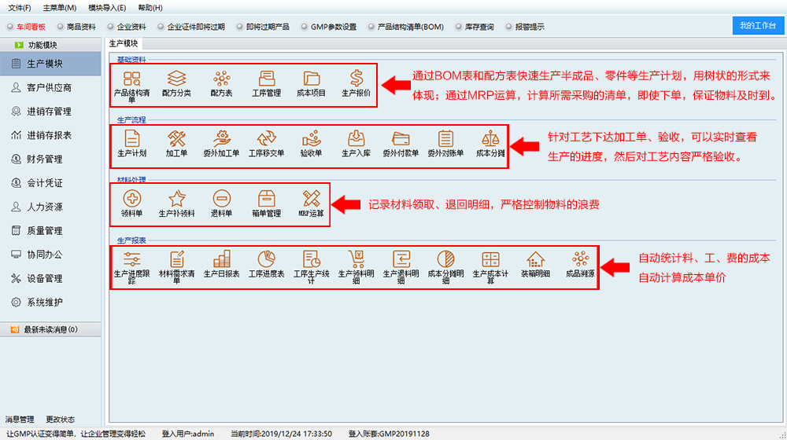Expand the 功能模块 panel header
This screenshot has height=440, width=787.
[x=50, y=45]
